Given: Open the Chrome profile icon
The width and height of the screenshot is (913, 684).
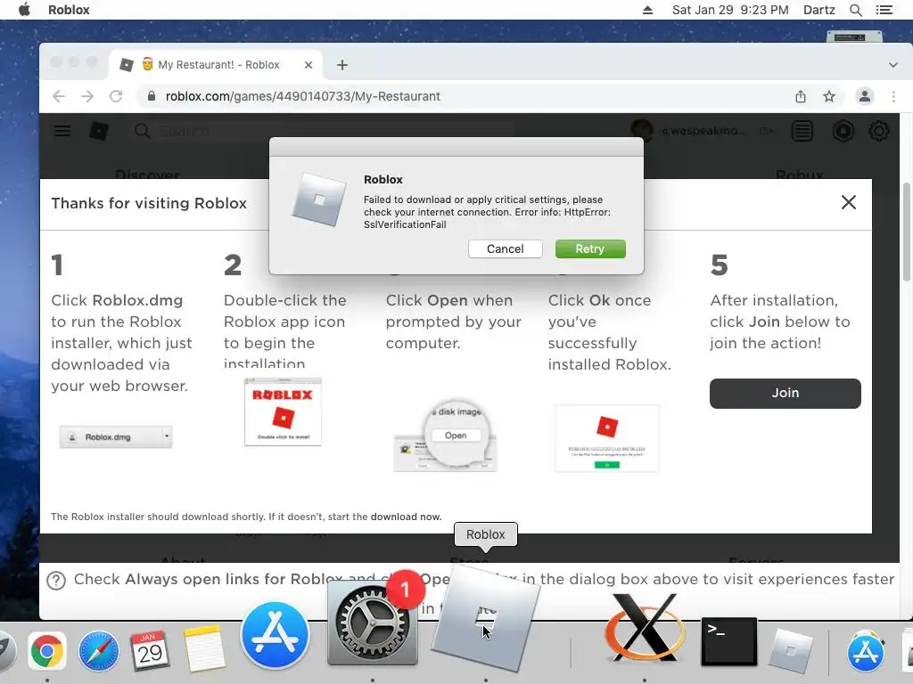Looking at the screenshot, I should (865, 96).
